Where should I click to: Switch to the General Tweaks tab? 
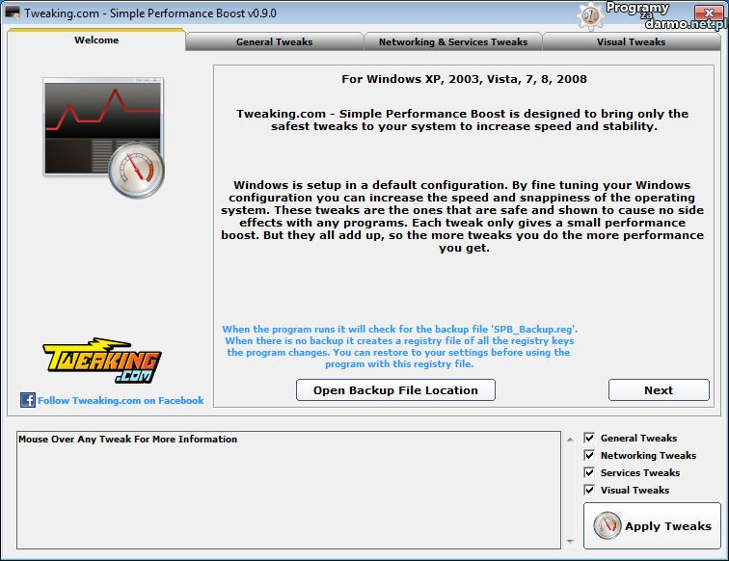point(274,41)
